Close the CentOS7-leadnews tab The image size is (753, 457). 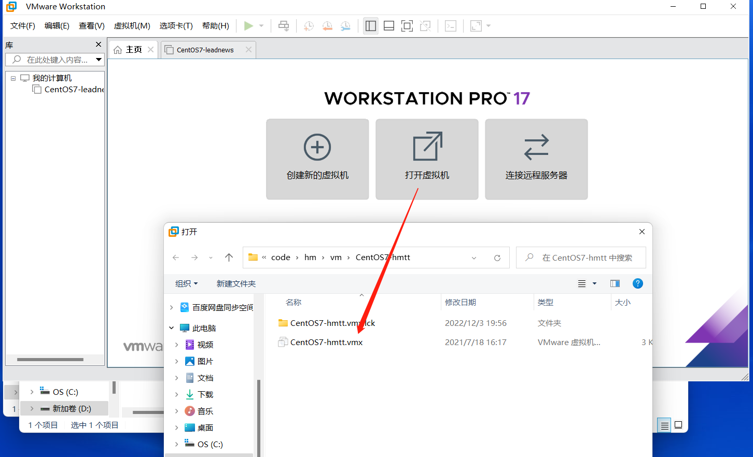click(x=248, y=50)
